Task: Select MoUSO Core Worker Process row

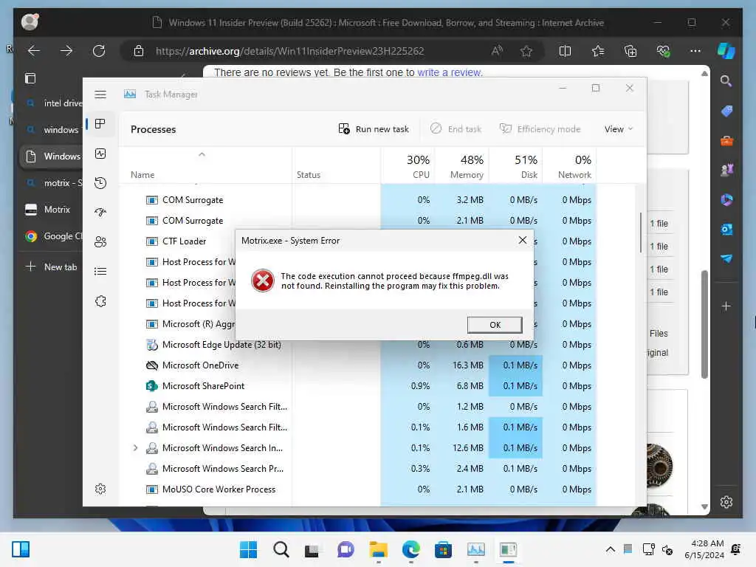Action: click(x=358, y=489)
